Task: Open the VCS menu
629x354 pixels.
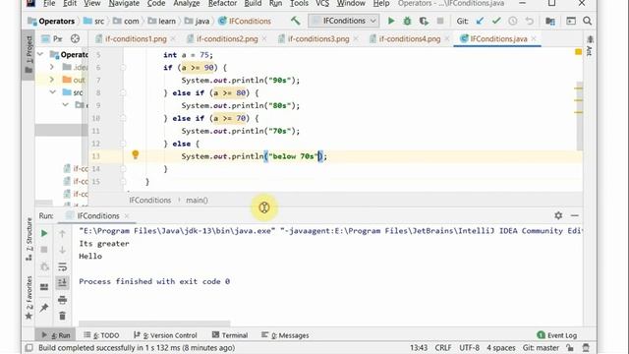Action: (322, 4)
